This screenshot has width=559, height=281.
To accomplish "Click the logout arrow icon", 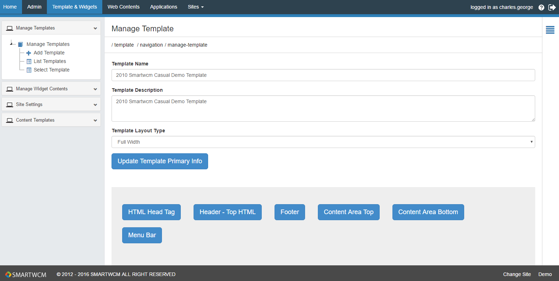I will (x=552, y=7).
